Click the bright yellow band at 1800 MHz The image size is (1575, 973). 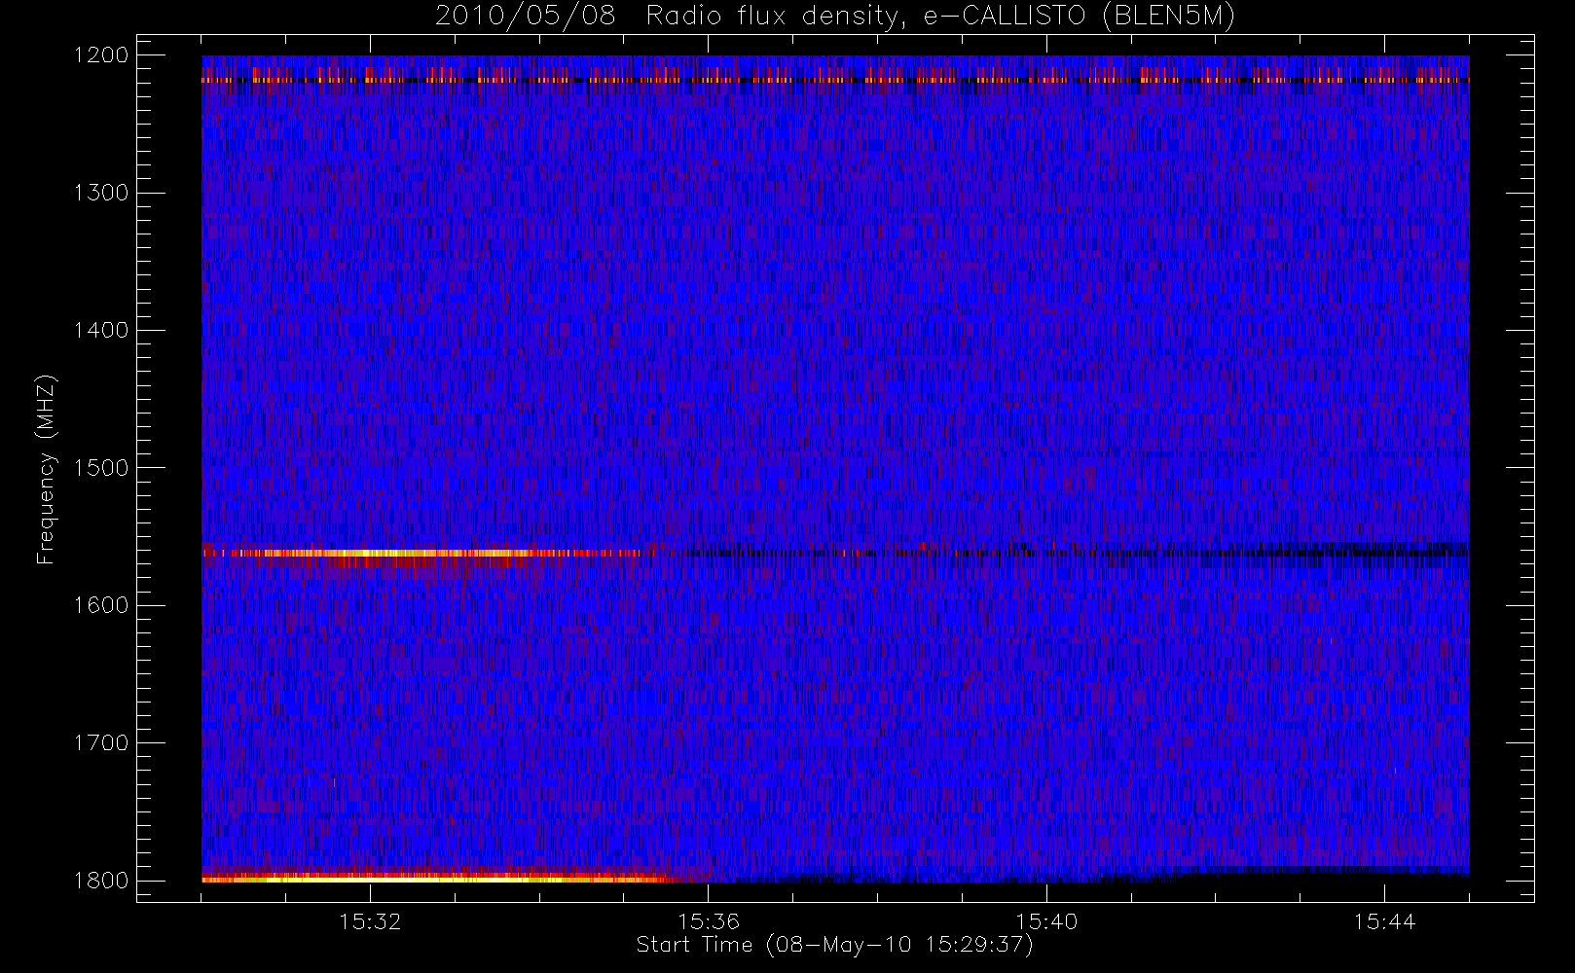[x=438, y=879]
